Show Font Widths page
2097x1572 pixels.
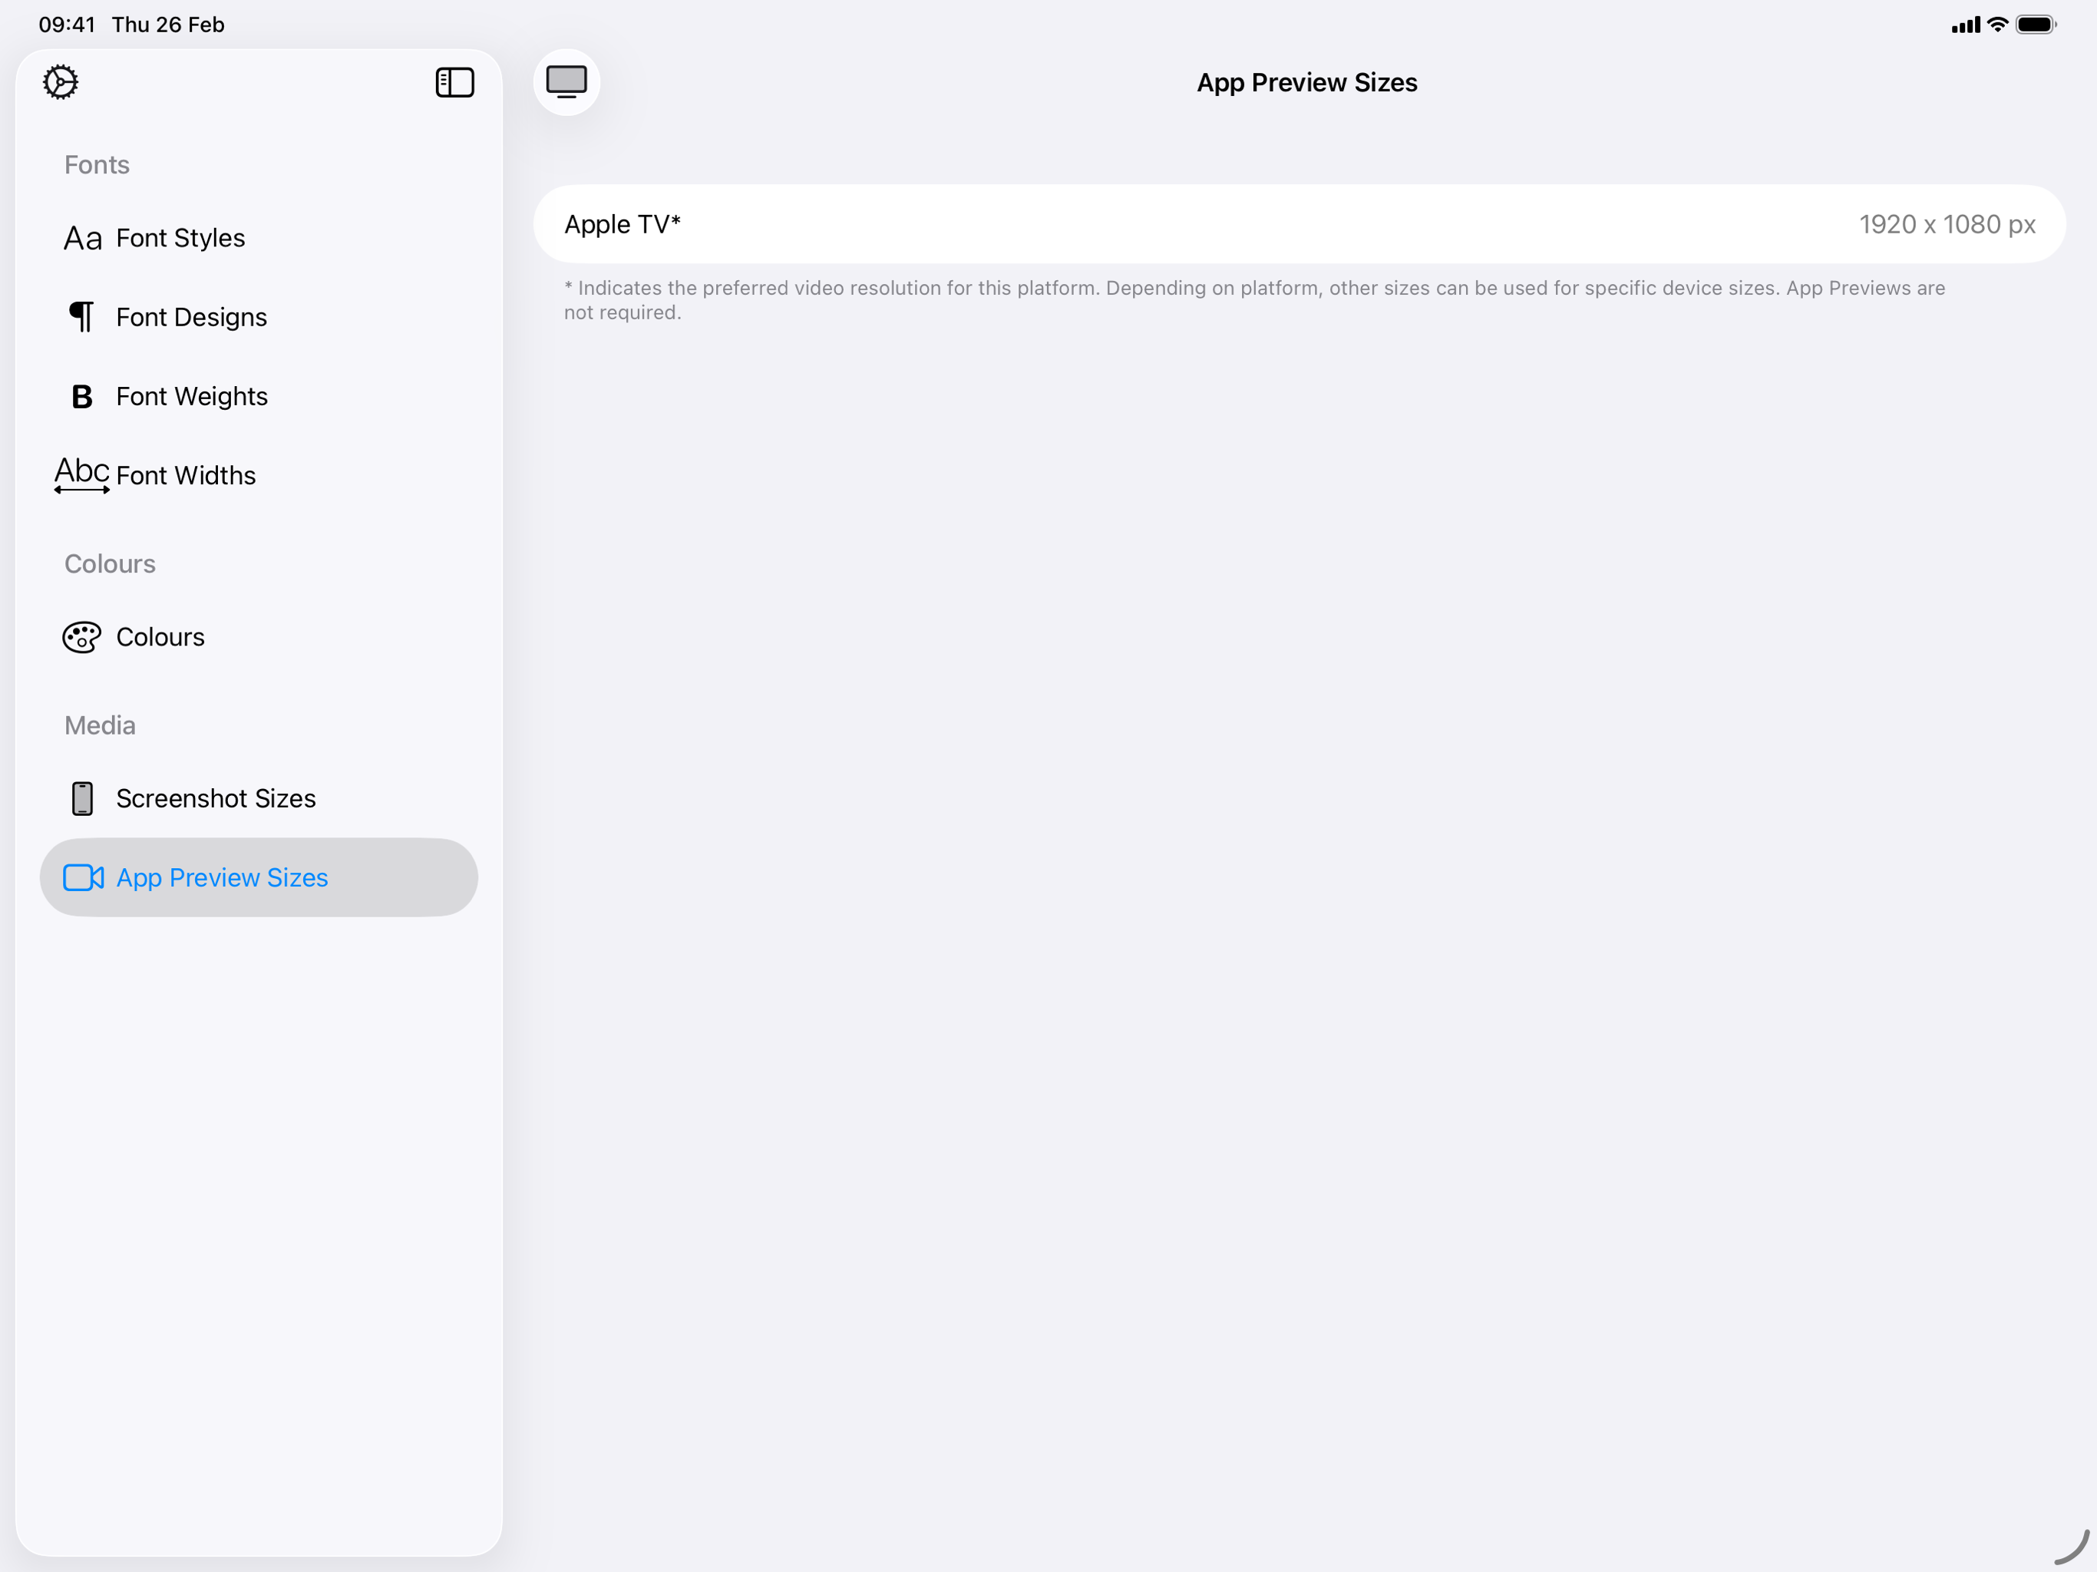[186, 475]
